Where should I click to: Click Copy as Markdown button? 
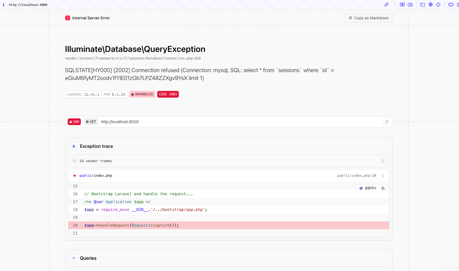(x=369, y=18)
